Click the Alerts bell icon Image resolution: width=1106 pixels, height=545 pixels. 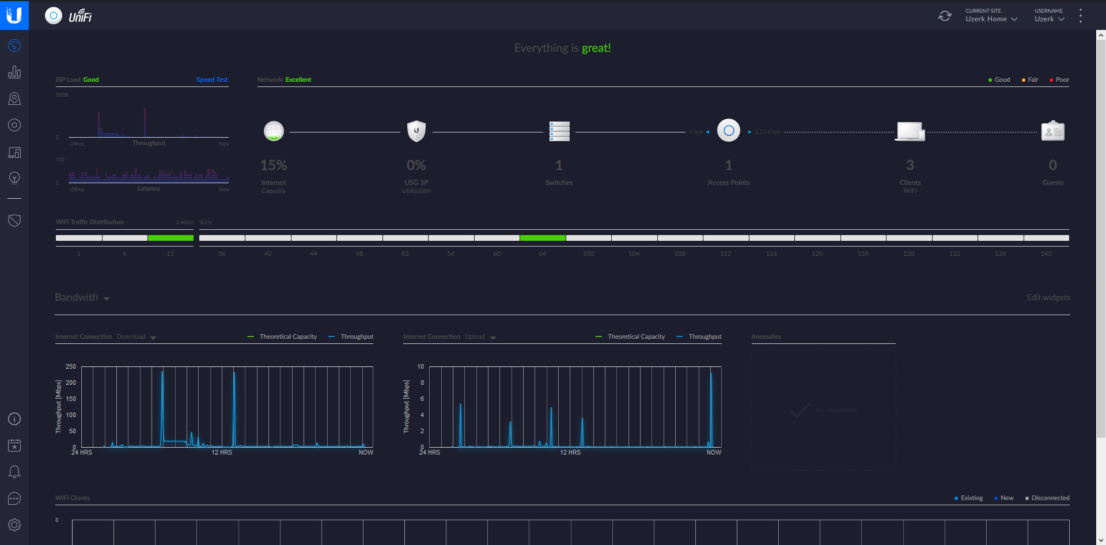(x=14, y=471)
